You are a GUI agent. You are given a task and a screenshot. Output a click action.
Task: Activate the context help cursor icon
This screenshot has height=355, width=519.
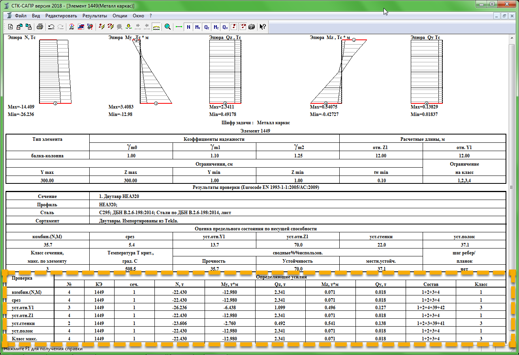pos(263,27)
